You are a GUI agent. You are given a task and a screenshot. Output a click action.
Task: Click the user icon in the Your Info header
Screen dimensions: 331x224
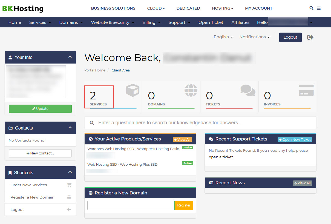(x=10, y=58)
